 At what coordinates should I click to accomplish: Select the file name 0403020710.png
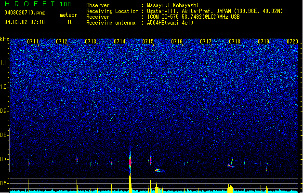coord(25,13)
